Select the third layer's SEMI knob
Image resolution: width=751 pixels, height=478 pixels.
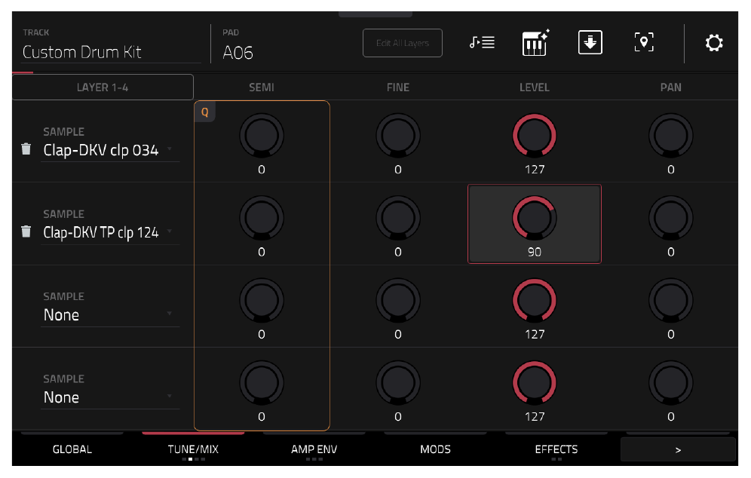click(262, 300)
